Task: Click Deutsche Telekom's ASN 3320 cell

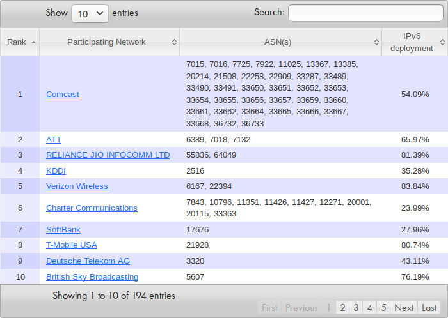Action: pos(280,261)
